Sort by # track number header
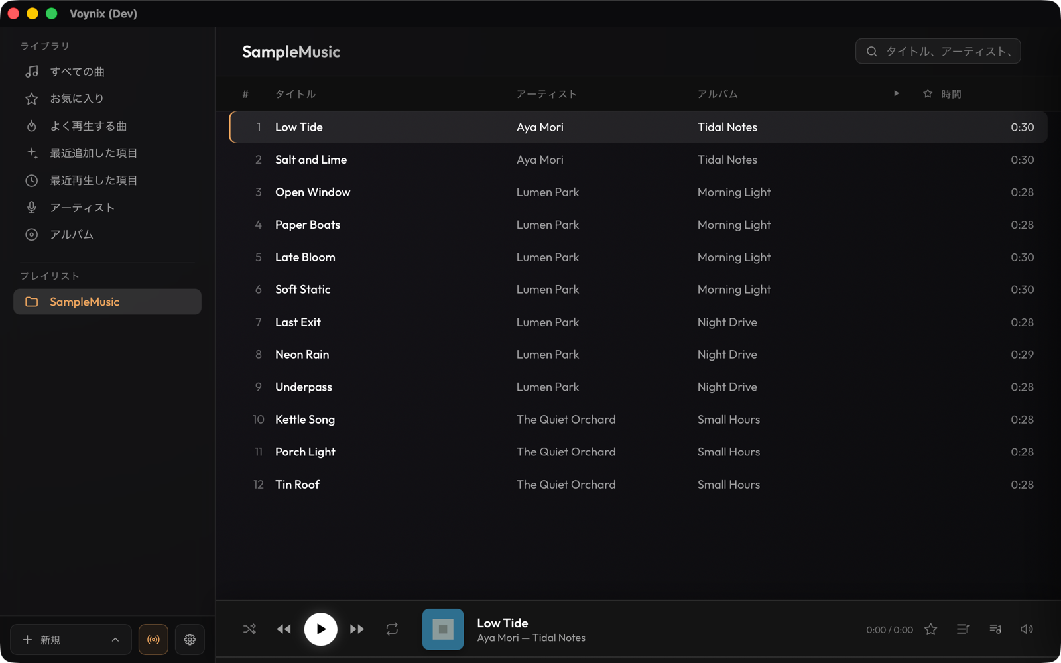This screenshot has height=663, width=1061. tap(245, 94)
